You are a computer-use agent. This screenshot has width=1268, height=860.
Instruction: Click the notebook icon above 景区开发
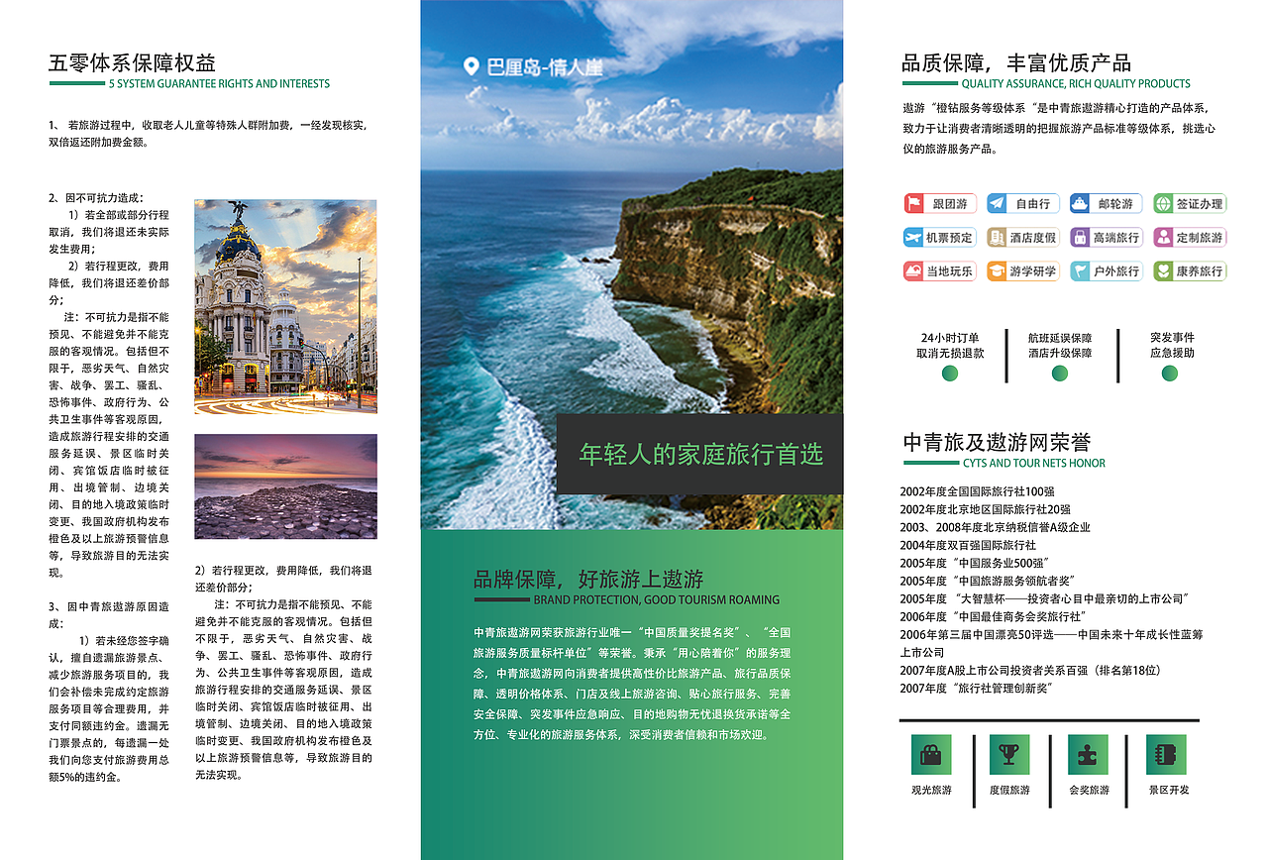1166,755
